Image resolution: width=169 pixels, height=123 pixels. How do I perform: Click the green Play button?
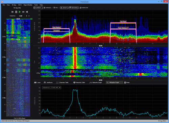pos(20,12)
